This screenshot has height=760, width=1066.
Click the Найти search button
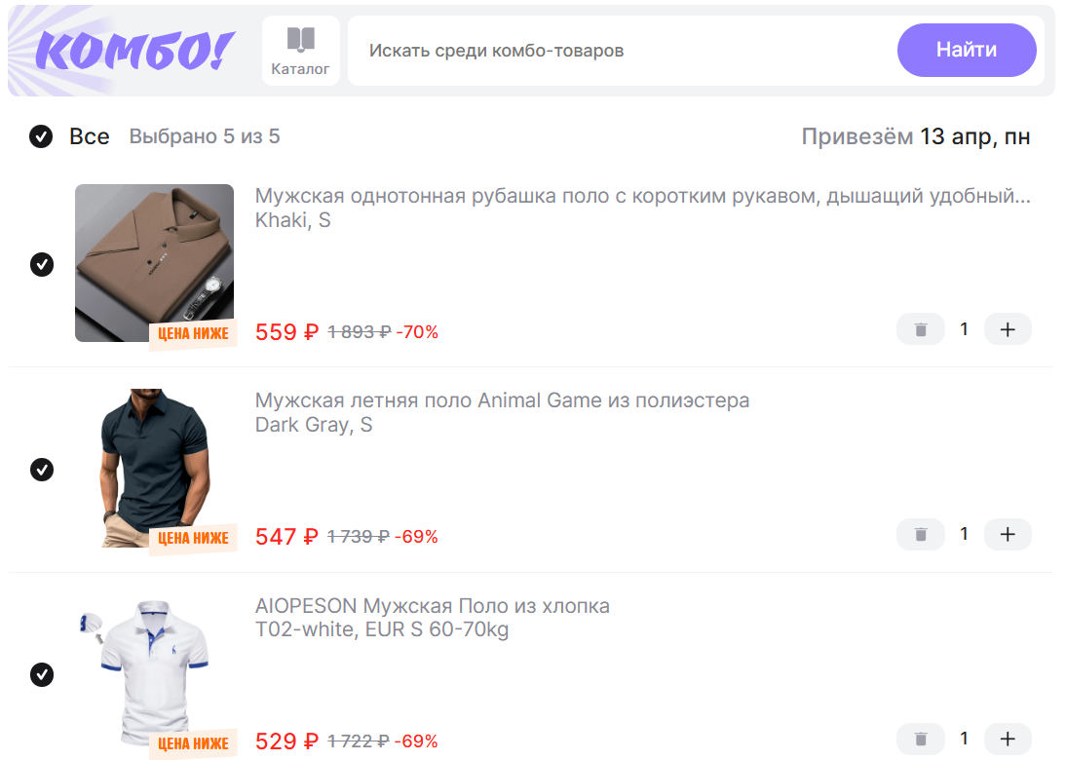(x=967, y=51)
